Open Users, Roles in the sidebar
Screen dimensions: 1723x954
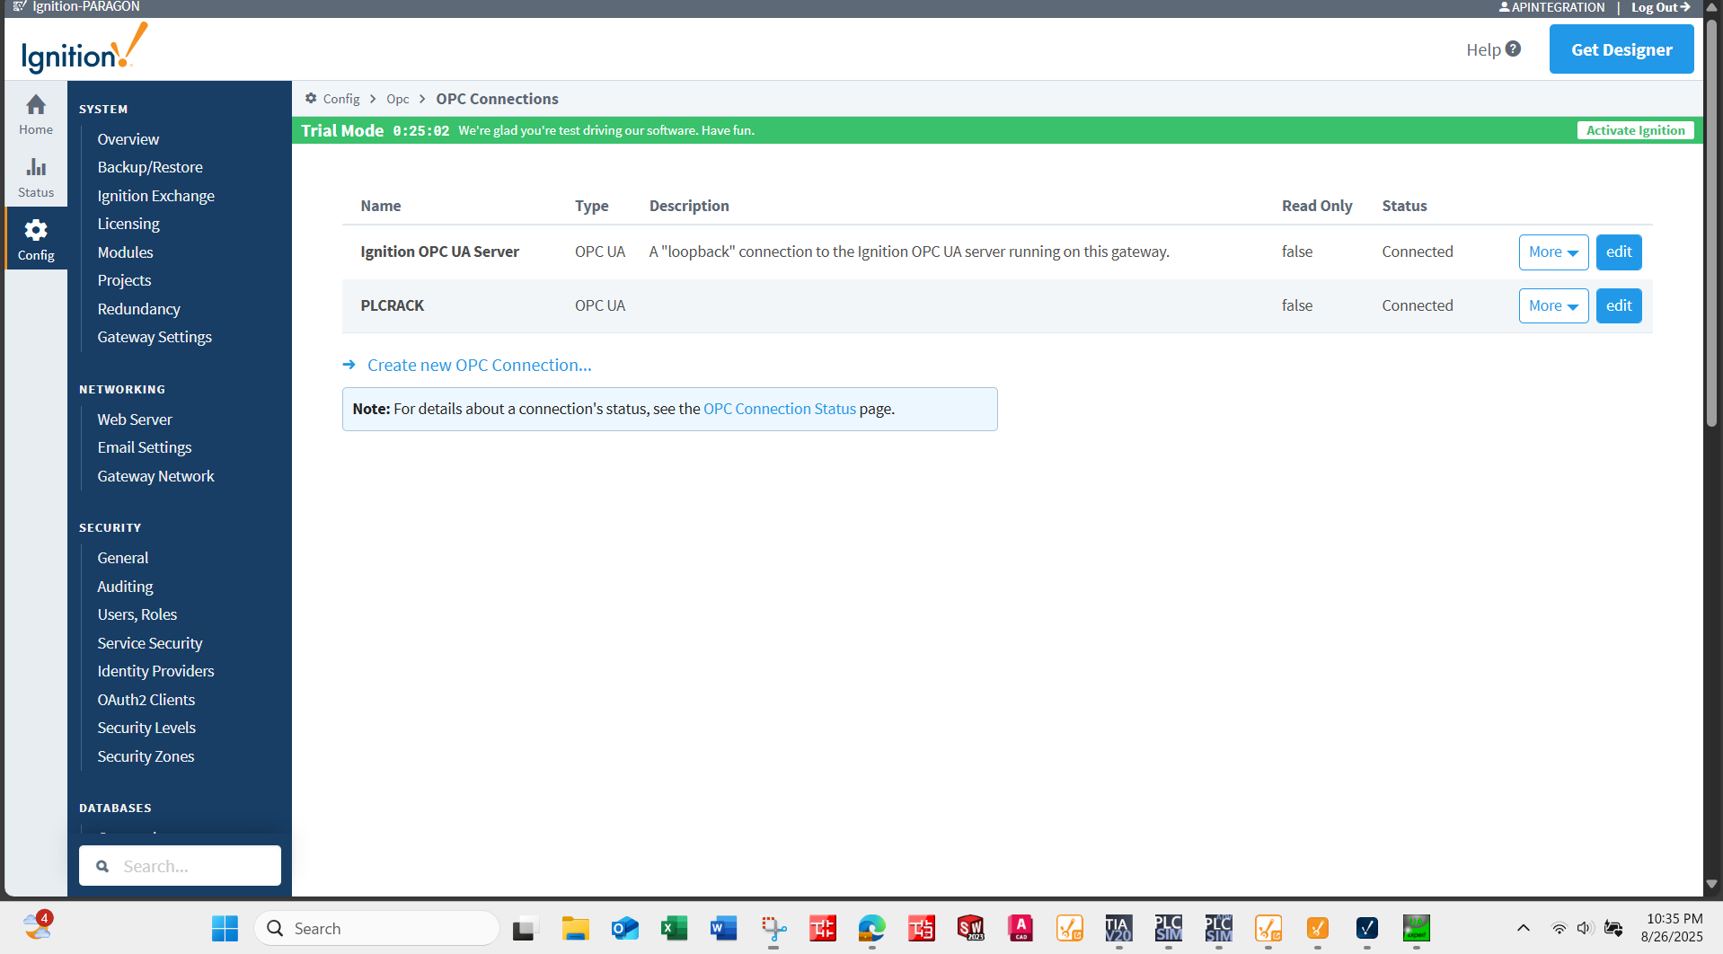pos(137,614)
